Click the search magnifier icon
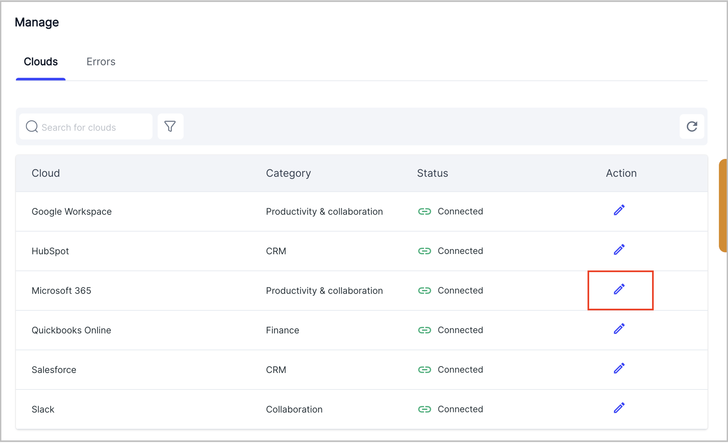Image resolution: width=728 pixels, height=443 pixels. tap(31, 126)
